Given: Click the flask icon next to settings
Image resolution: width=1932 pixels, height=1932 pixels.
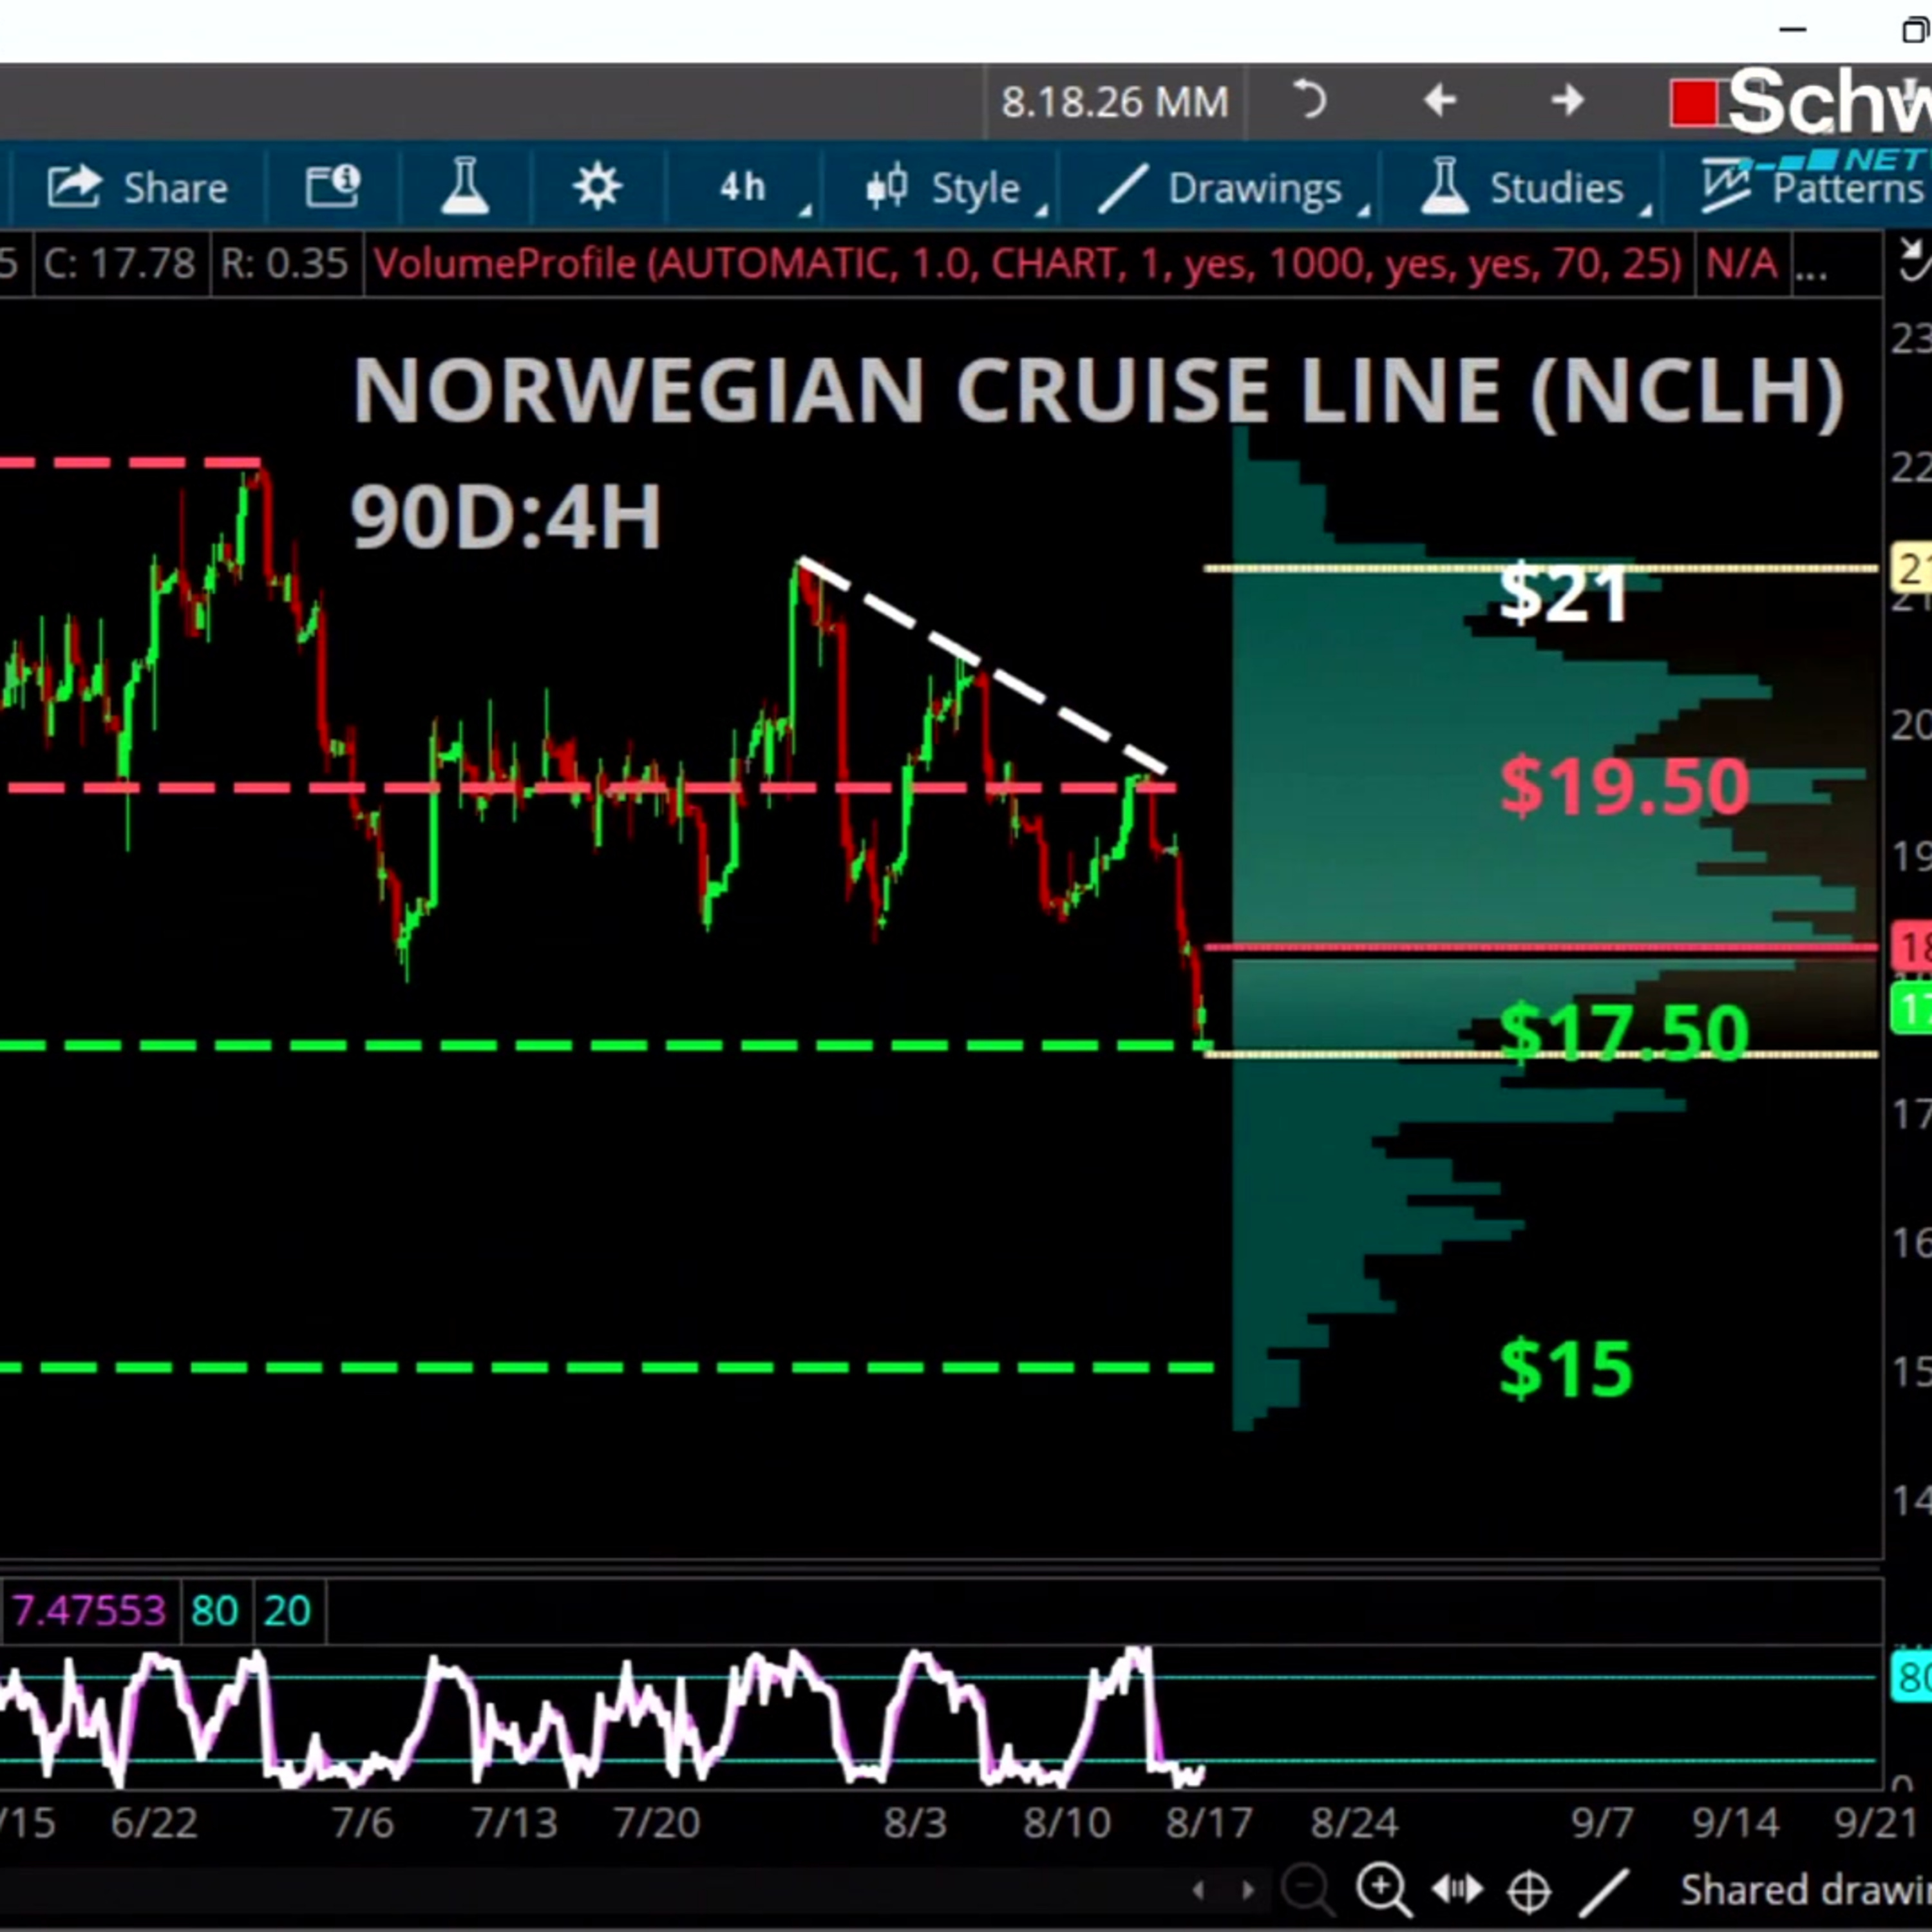Looking at the screenshot, I should click(465, 187).
